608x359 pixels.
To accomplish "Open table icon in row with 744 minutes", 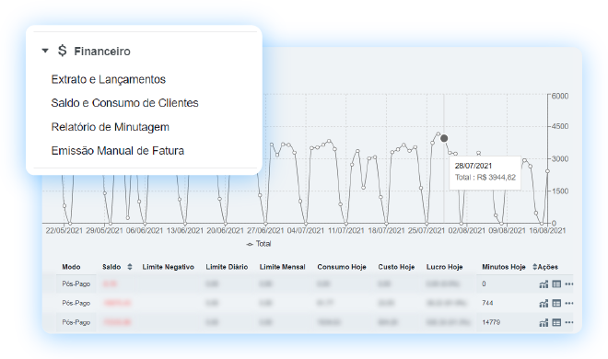I will click(x=556, y=303).
